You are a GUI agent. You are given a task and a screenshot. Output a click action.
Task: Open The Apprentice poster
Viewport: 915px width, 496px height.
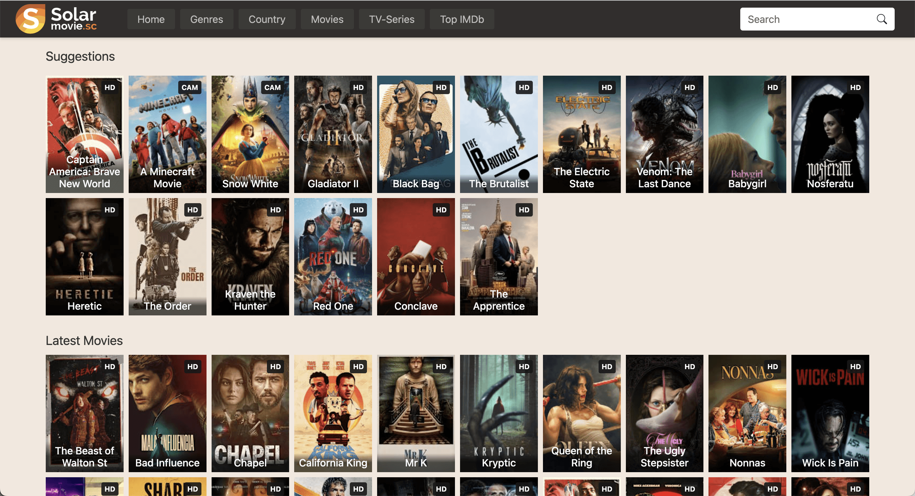[499, 257]
